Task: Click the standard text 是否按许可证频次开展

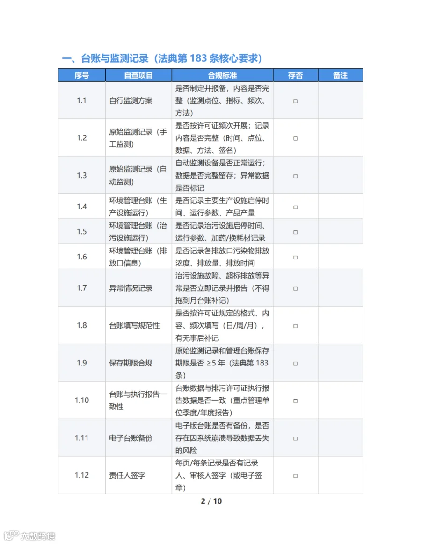Action: point(222,138)
